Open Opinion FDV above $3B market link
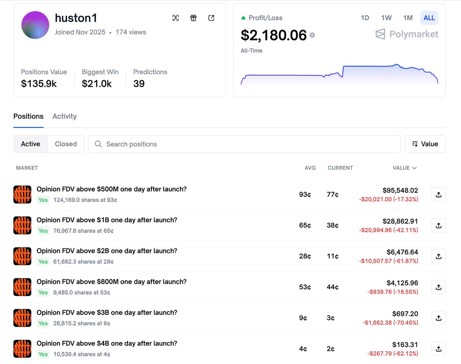Image resolution: width=461 pixels, height=364 pixels. 107,312
